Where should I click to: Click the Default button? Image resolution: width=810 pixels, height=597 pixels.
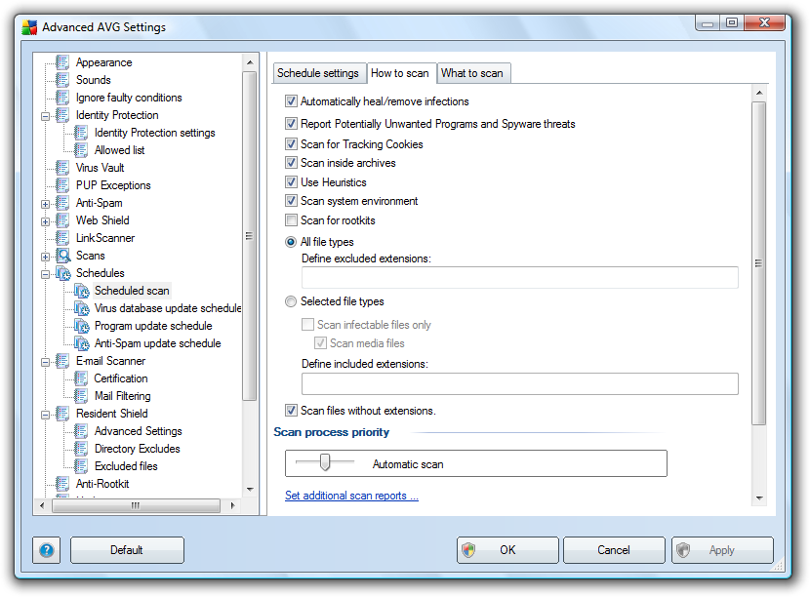[127, 550]
